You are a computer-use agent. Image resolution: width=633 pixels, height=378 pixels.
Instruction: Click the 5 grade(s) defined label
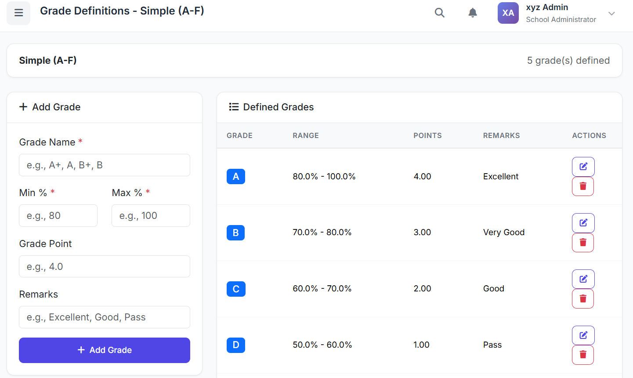coord(568,60)
